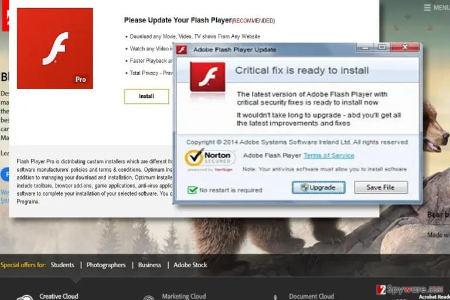Image resolution: width=450 pixels, height=300 pixels.
Task: Open the hamburger MENU icon
Action: tap(427, 8)
